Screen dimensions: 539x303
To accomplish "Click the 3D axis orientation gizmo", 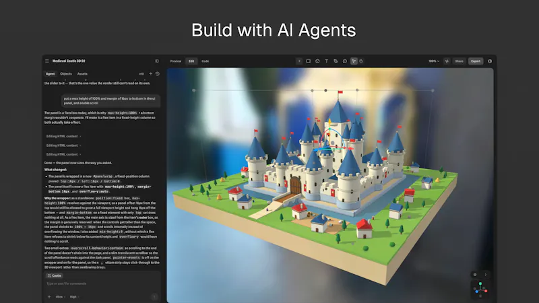I will (x=480, y=289).
